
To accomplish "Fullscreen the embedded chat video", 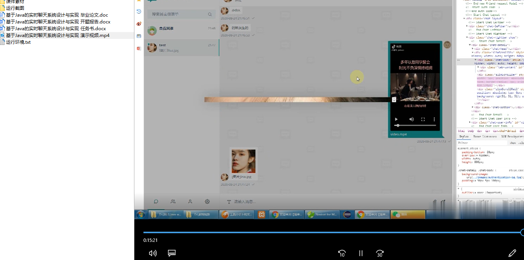I will pyautogui.click(x=423, y=119).
